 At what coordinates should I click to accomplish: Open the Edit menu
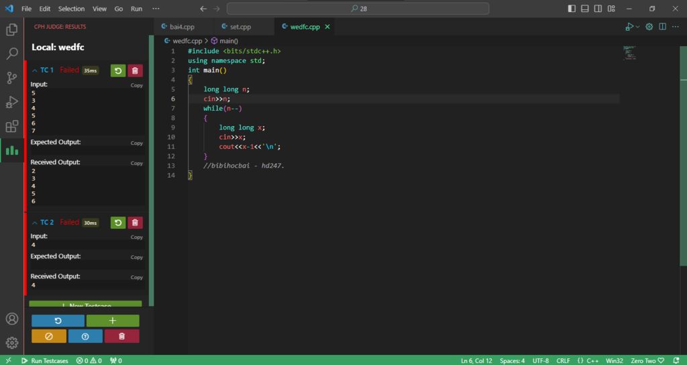pyautogui.click(x=45, y=9)
